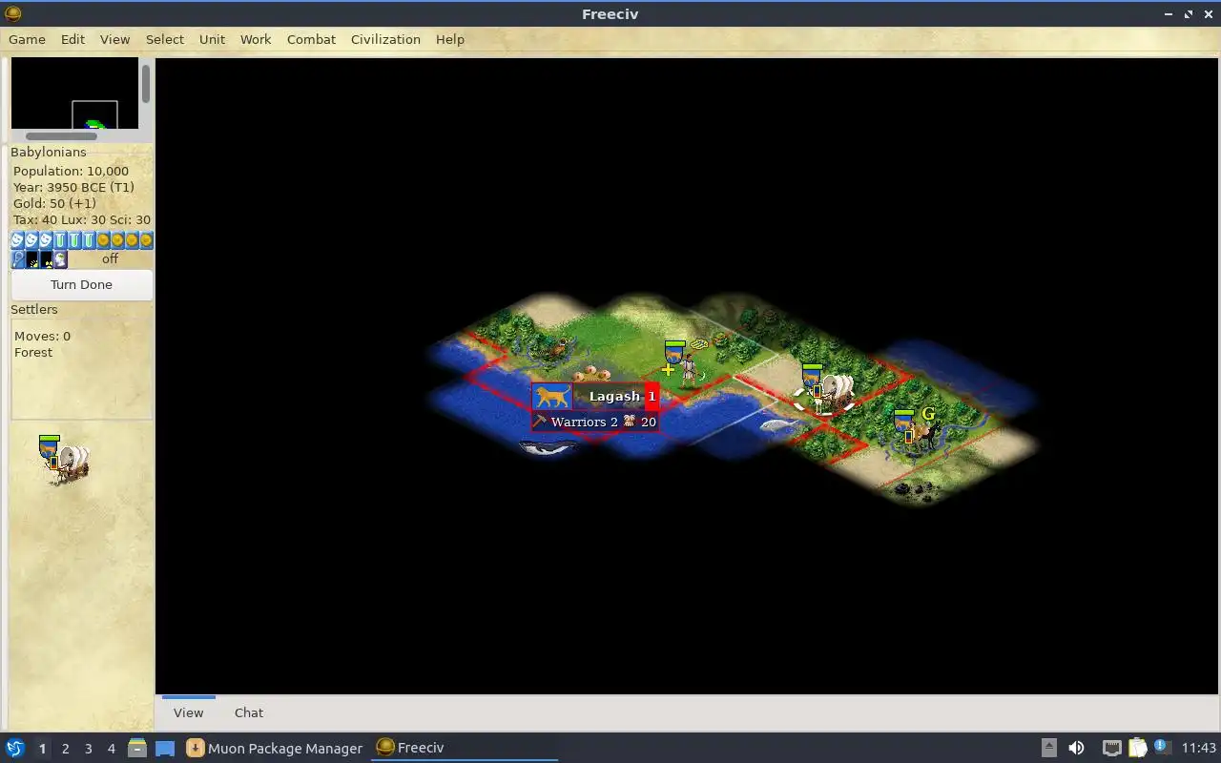This screenshot has height=763, width=1221.
Task: Click the notifications tray icon
Action: [x=1161, y=747]
